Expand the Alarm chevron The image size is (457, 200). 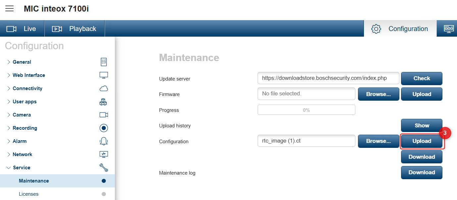9,141
